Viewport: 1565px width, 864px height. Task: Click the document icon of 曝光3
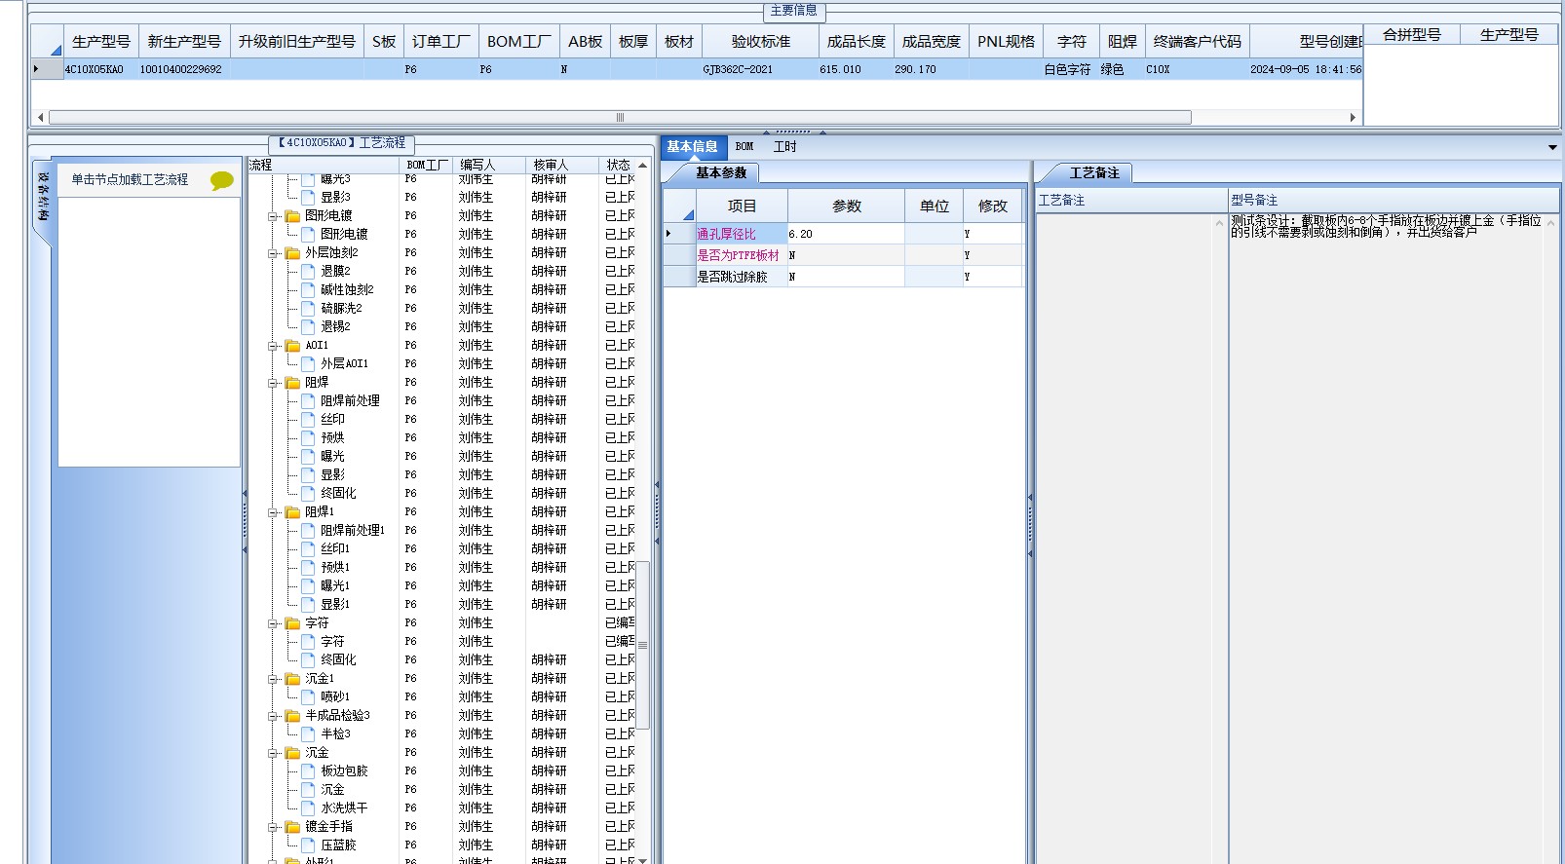tap(309, 179)
